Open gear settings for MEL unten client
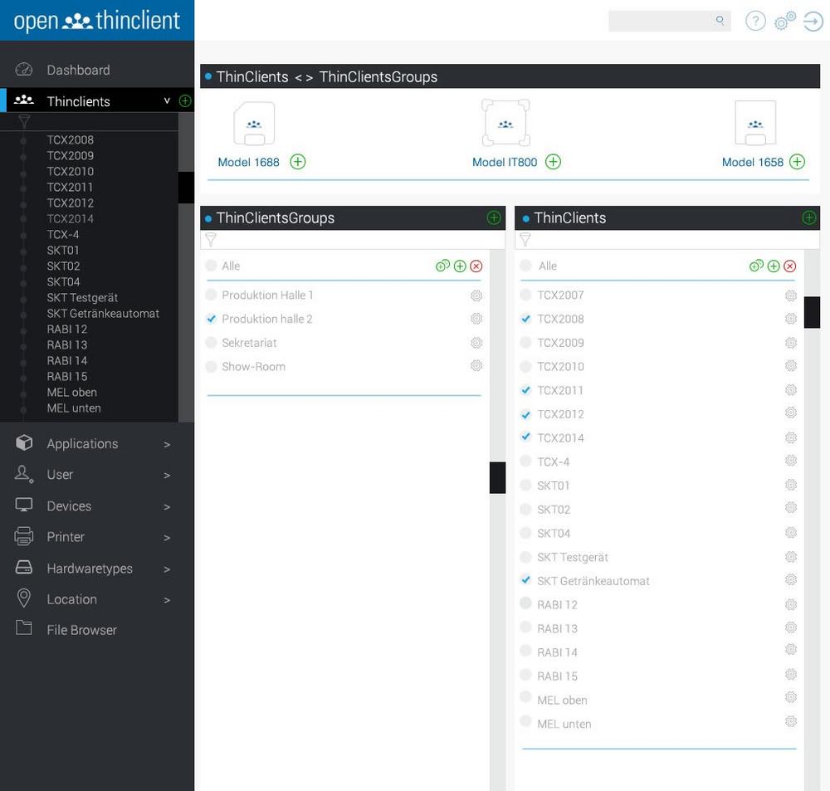Image resolution: width=830 pixels, height=791 pixels. (x=791, y=721)
